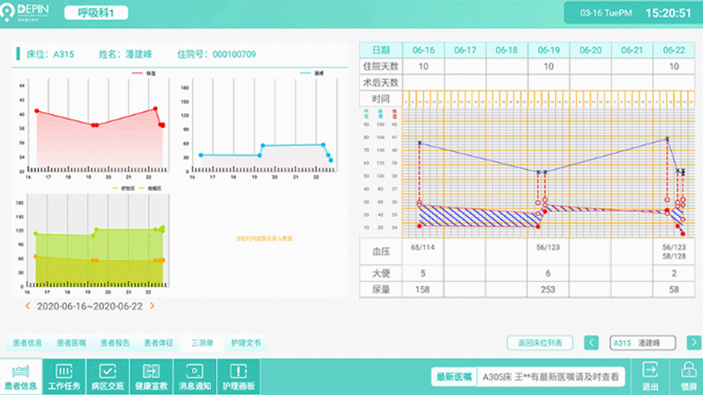Toggle the 体温 legend in the temperature chart
This screenshot has width=703, height=395.
tap(144, 73)
